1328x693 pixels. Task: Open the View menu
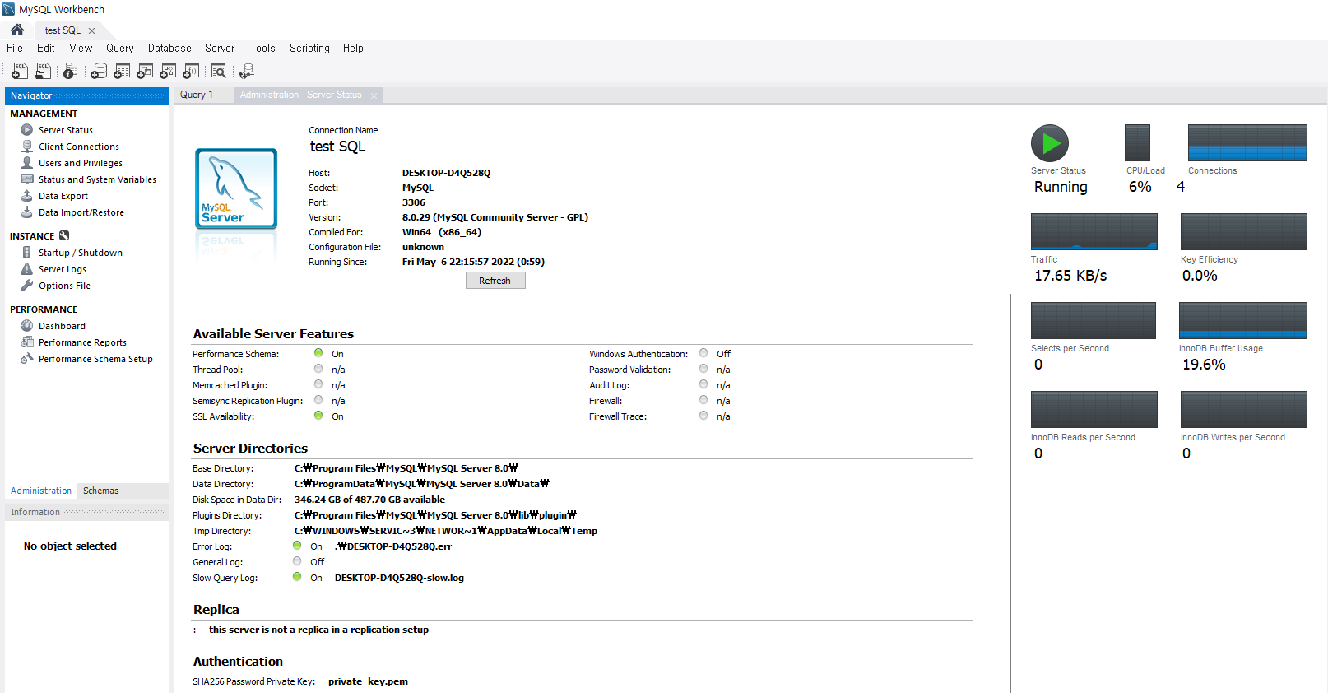click(x=81, y=49)
